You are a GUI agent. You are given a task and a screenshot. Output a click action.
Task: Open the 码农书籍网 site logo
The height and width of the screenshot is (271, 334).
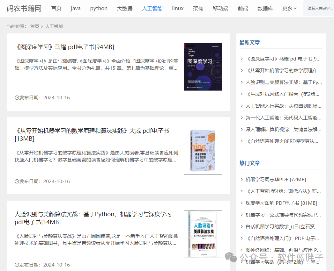pos(24,9)
